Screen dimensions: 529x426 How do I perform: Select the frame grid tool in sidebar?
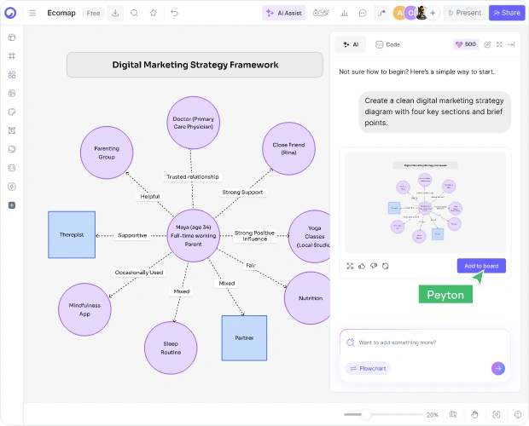[12, 56]
